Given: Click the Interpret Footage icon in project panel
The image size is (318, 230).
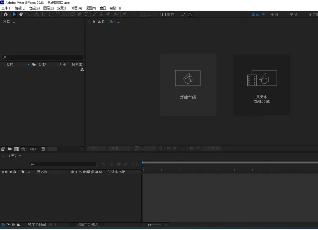Looking at the screenshot, I should [x=3, y=149].
